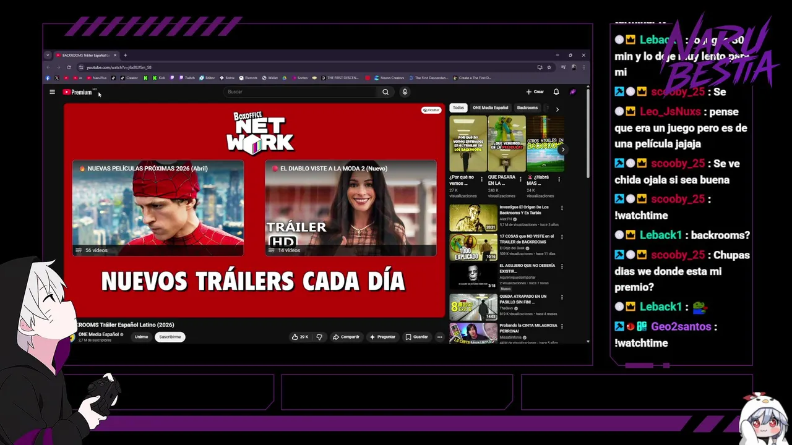Open options for '¿Por qué no vemos' short
Viewport: 792px width, 445px height.
click(x=481, y=179)
